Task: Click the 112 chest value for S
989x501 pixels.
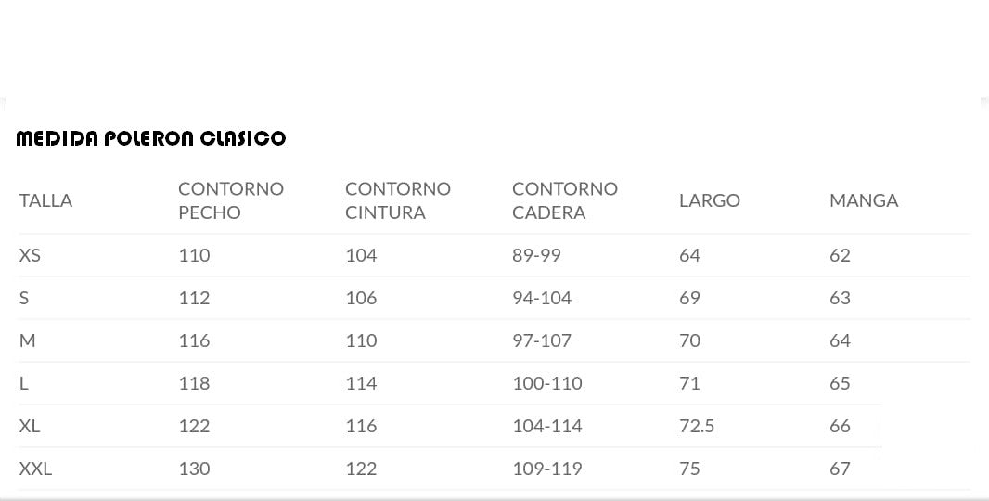Action: tap(194, 298)
